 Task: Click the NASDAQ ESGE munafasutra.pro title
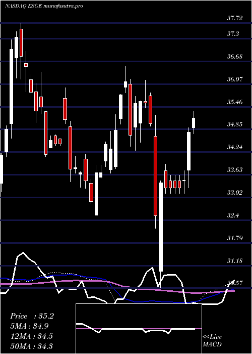pyautogui.click(x=44, y=6)
